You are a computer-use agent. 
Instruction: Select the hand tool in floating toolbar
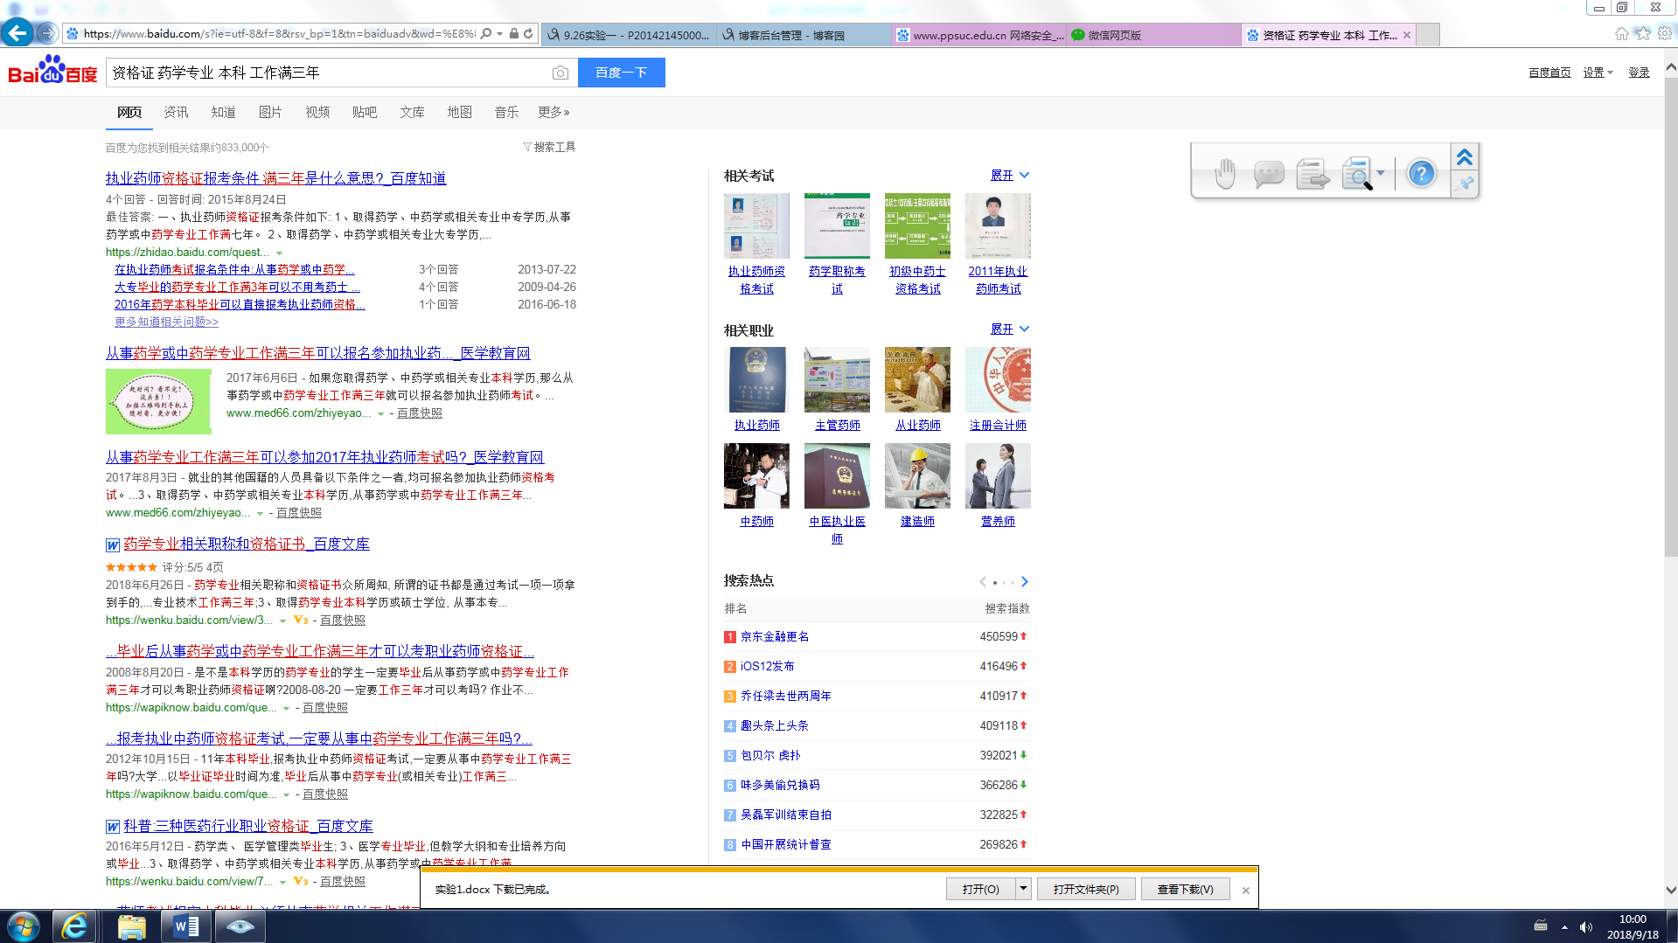tap(1225, 173)
